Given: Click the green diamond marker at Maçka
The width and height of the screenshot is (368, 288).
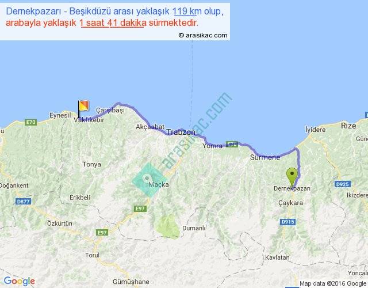Looking at the screenshot, I should [x=148, y=180].
